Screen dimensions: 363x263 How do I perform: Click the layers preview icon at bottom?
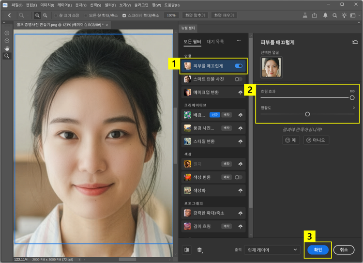tap(199, 250)
